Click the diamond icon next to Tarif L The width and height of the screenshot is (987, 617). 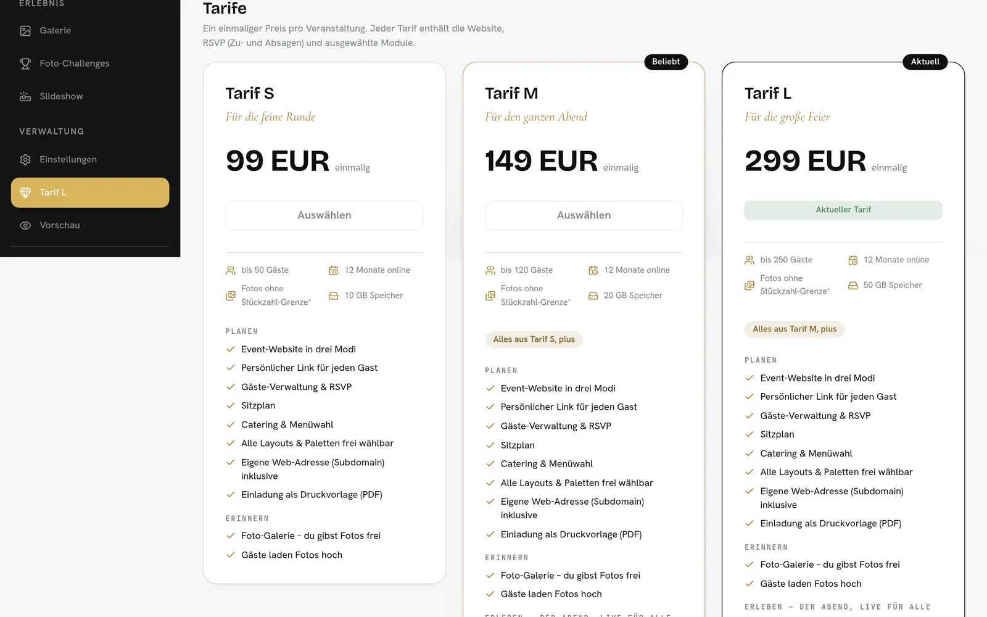[x=25, y=193]
